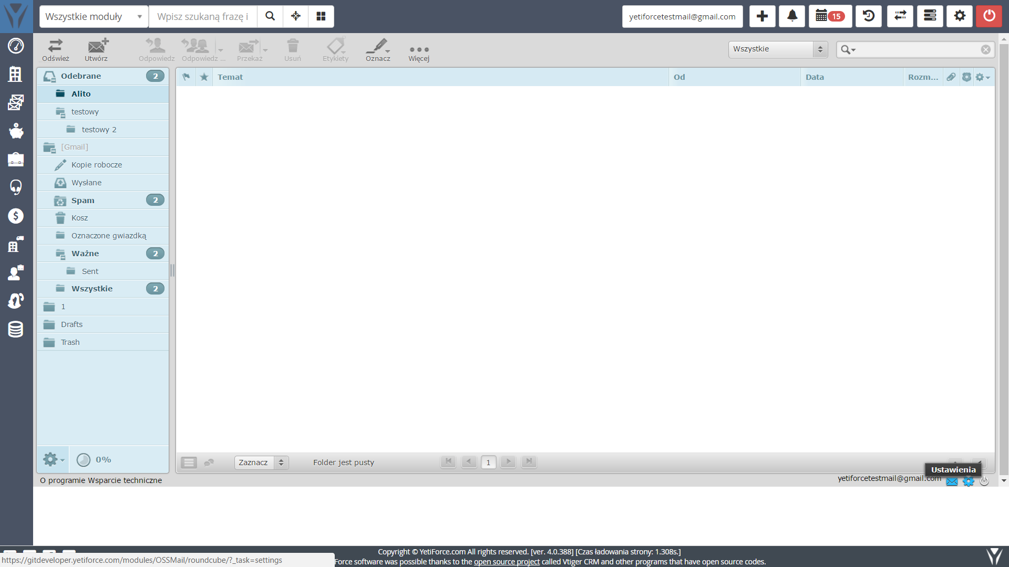
Task: Open the dashboard gauge sidebar icon
Action: point(16,46)
